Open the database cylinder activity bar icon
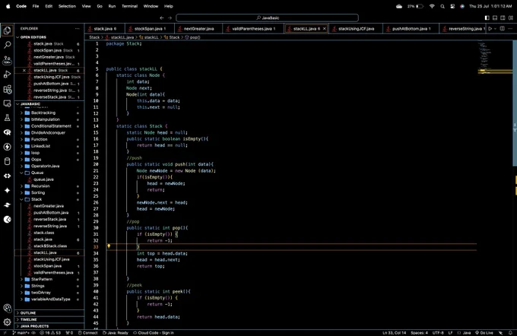The height and width of the screenshot is (336, 517). (8, 161)
